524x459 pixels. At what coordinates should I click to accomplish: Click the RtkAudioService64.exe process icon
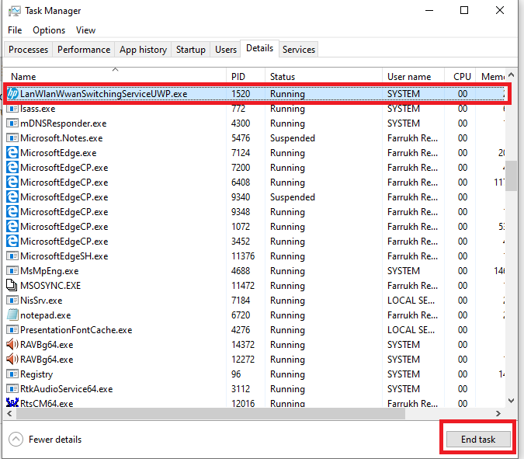click(12, 389)
